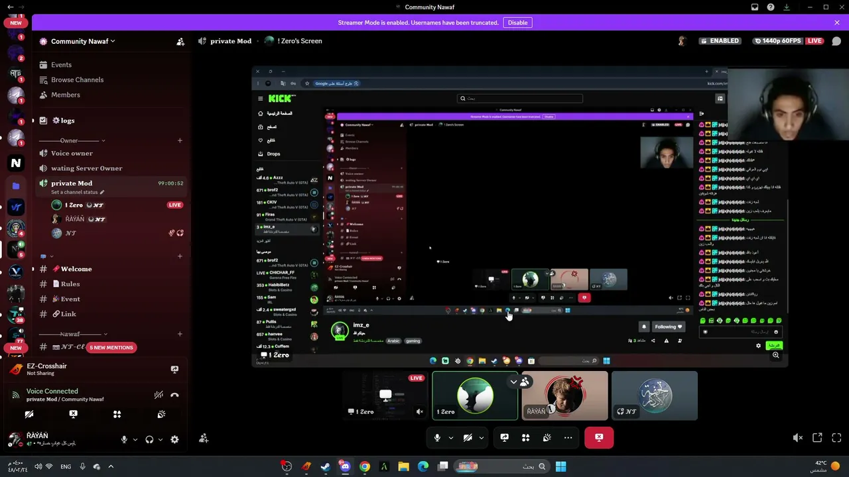Select the RAYAN participant tile
This screenshot has height=477, width=849.
(564, 396)
